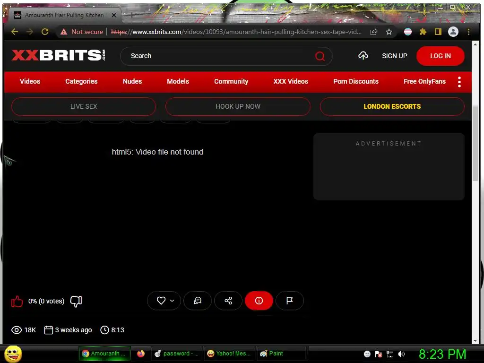Go back using browser back arrow
484x363 pixels.
[15, 32]
